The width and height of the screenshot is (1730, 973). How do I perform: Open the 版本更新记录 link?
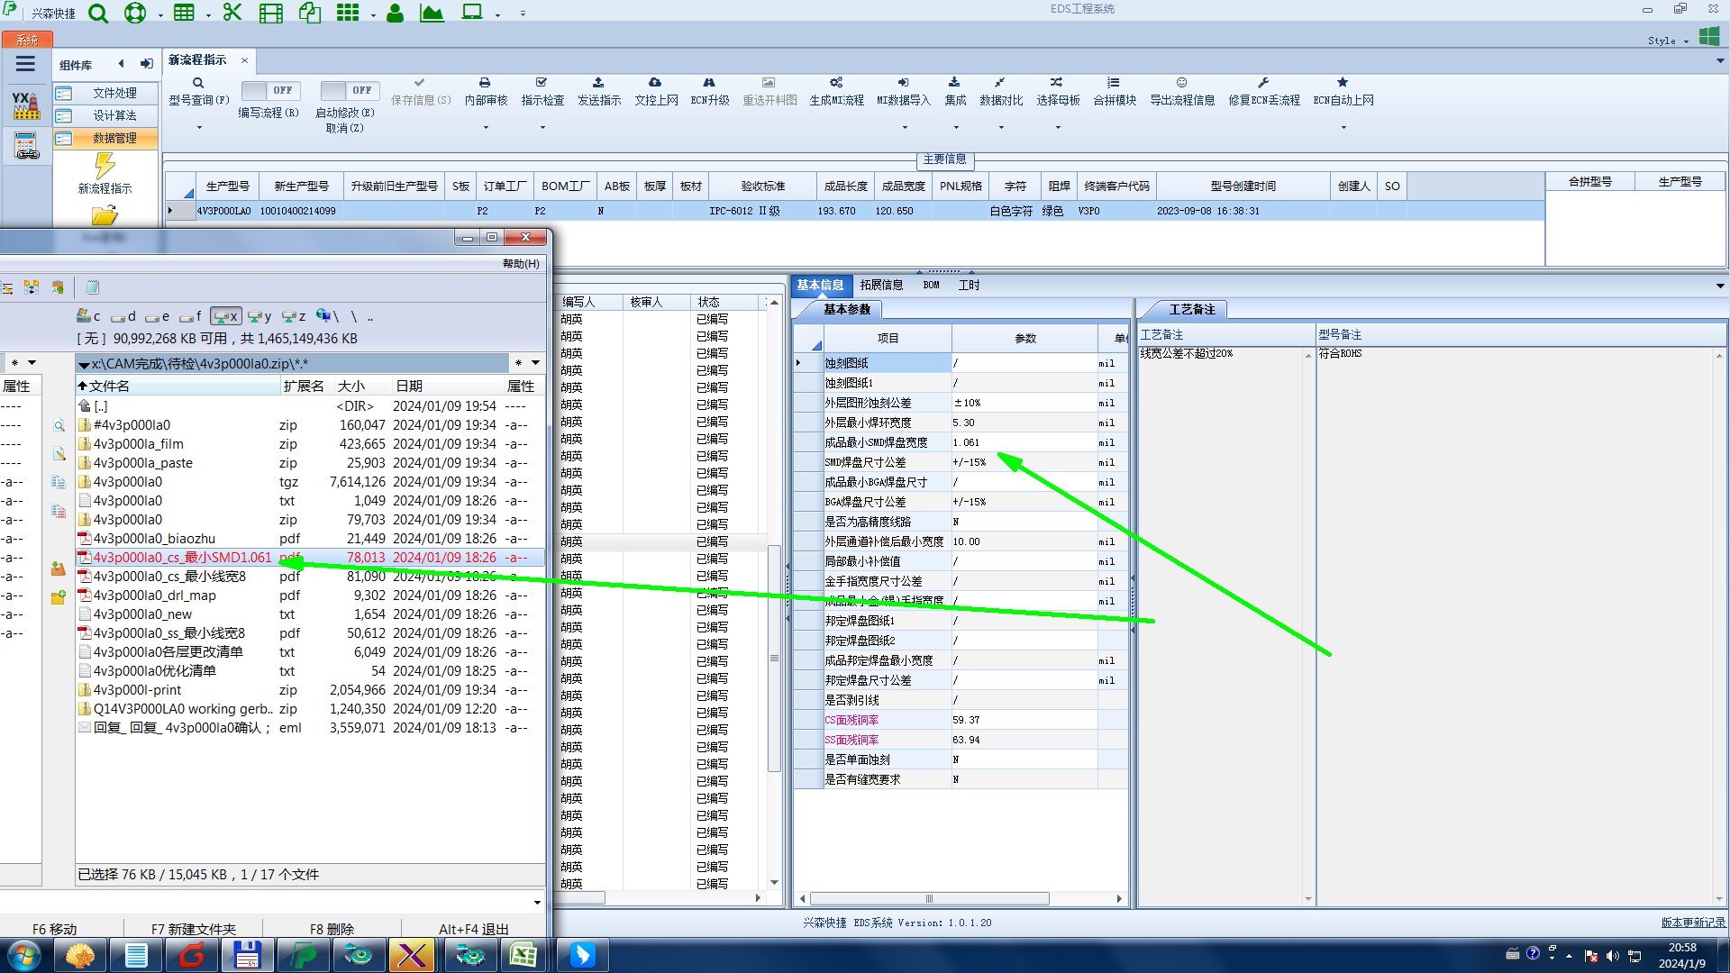point(1692,923)
